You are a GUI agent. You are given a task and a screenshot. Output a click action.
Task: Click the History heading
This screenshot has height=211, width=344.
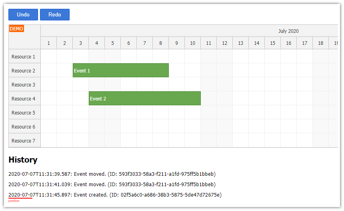[x=23, y=160]
